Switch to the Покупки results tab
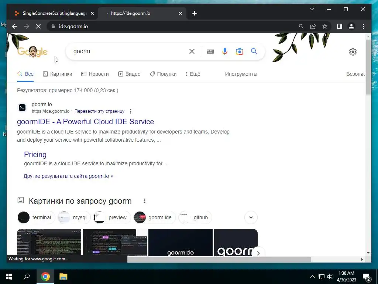Image resolution: width=378 pixels, height=284 pixels. pos(163,74)
